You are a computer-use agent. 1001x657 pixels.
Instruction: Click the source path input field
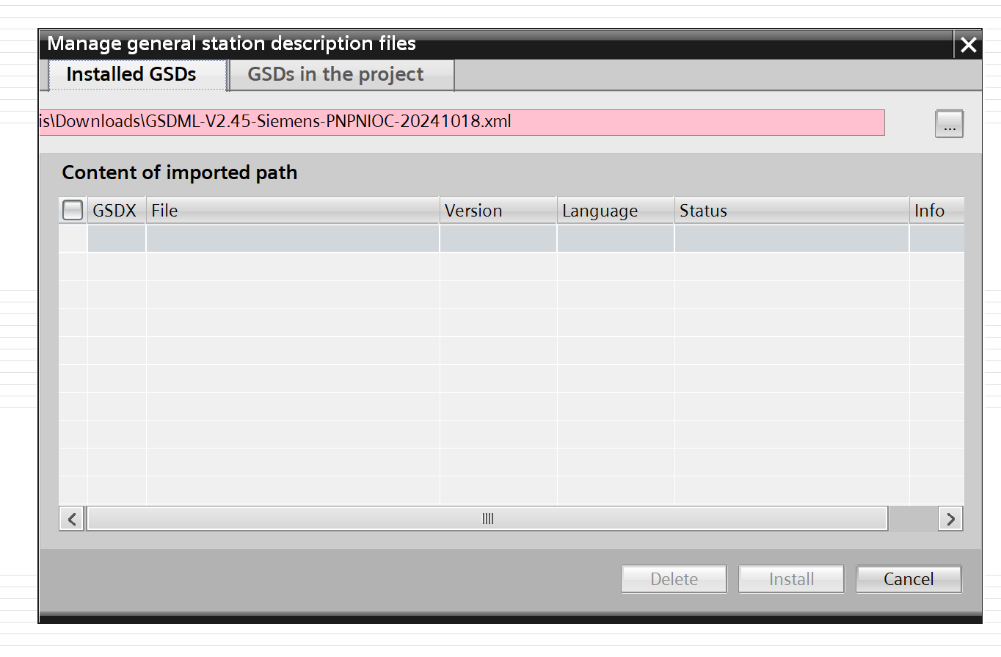point(462,122)
